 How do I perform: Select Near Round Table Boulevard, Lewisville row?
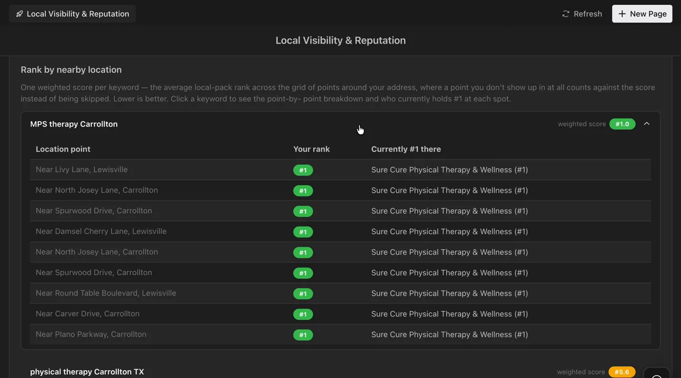point(340,293)
